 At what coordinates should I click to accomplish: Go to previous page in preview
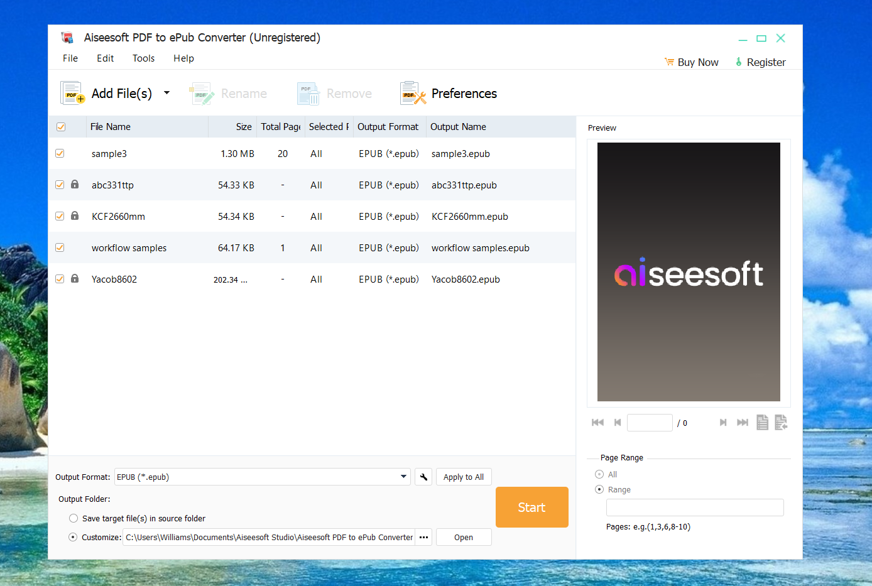point(618,423)
